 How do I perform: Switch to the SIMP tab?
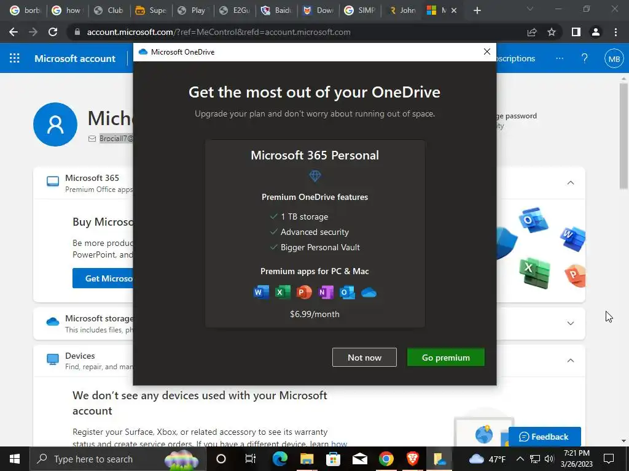(361, 10)
